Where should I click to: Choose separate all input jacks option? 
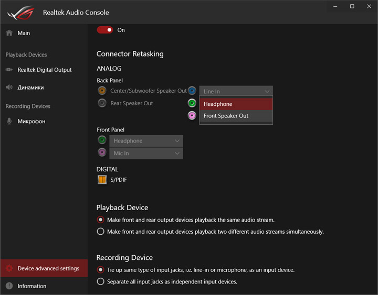pyautogui.click(x=100, y=281)
